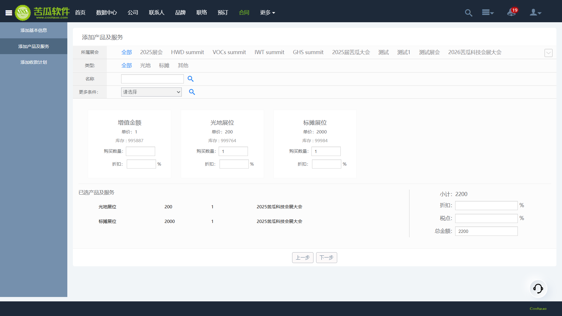Focus 标摊展位 折扣 input
The width and height of the screenshot is (562, 316).
(327, 164)
